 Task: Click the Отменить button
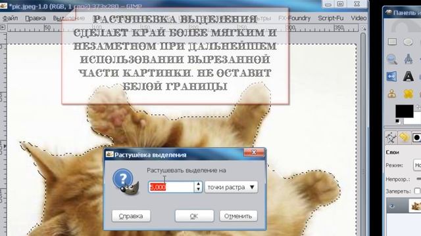click(238, 216)
